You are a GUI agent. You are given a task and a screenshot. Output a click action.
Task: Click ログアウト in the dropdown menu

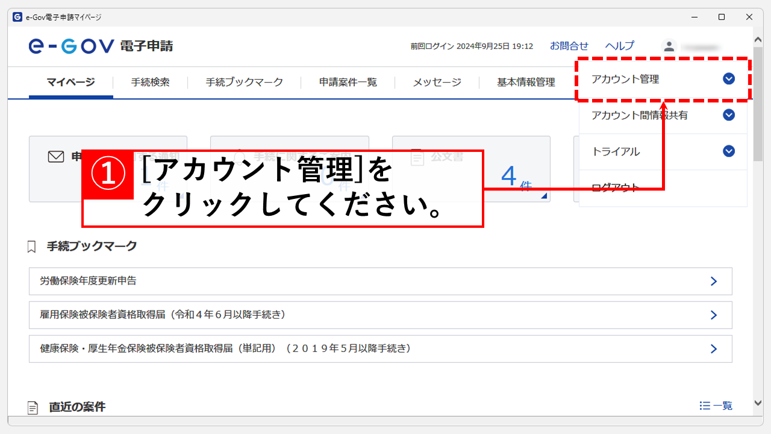tap(615, 187)
